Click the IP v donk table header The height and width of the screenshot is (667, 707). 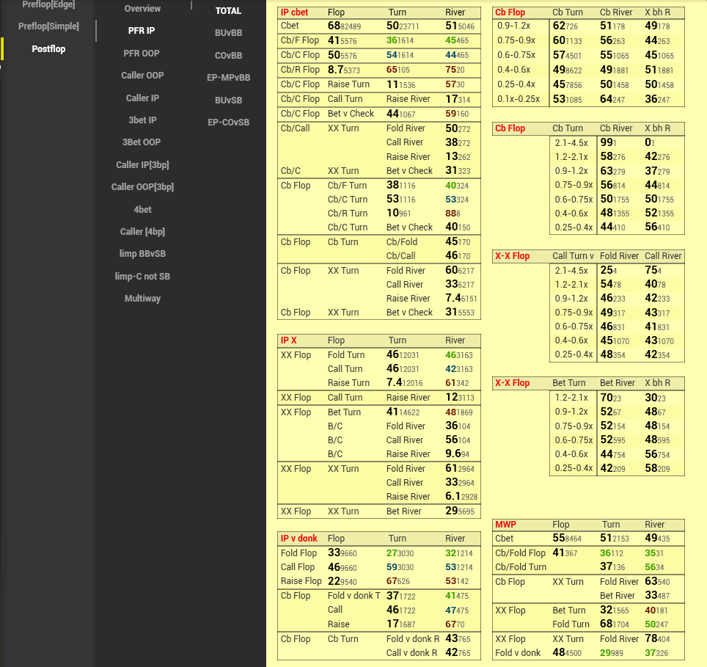pos(298,539)
